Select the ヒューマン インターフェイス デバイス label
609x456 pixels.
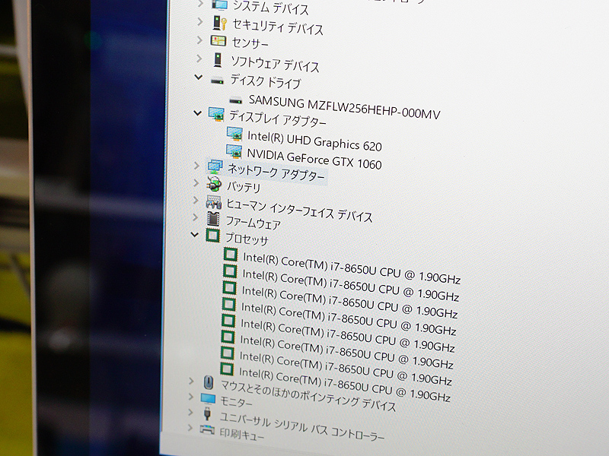tap(299, 211)
